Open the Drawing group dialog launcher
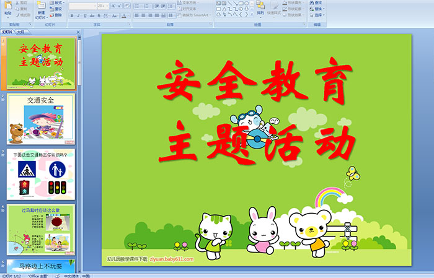 click(304, 24)
